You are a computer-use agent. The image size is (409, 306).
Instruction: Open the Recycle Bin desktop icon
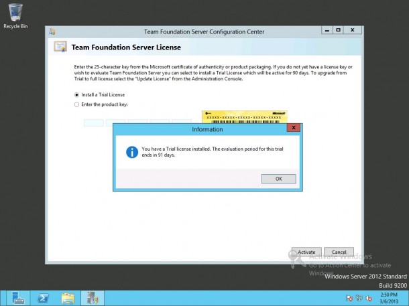[15, 16]
